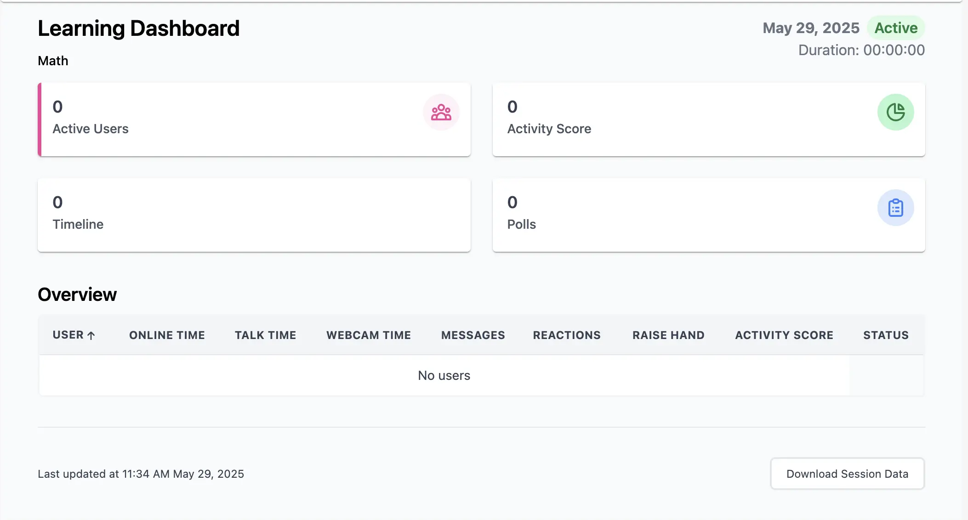Click the Messages column header
This screenshot has height=520, width=968.
[x=473, y=335]
